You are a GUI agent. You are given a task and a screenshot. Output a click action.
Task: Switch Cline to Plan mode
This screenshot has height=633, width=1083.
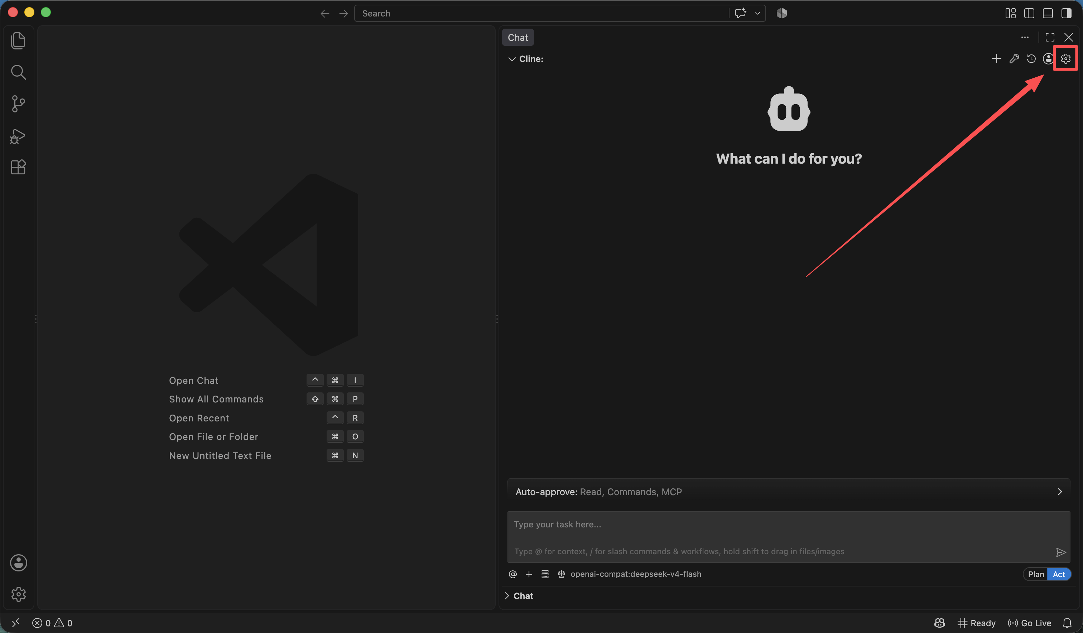1036,574
